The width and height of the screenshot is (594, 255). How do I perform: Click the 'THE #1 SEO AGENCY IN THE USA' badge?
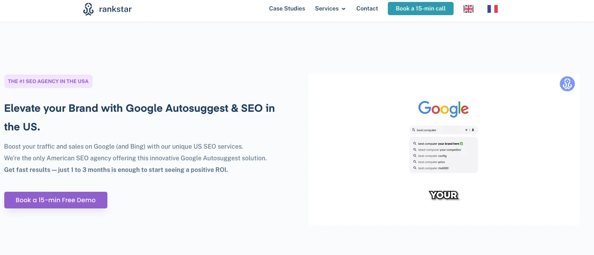click(x=48, y=81)
